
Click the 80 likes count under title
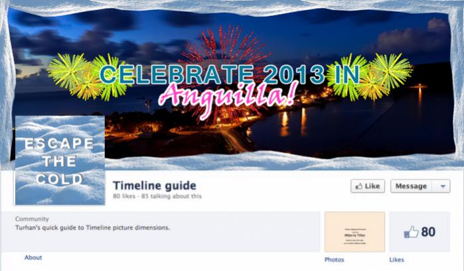pyautogui.click(x=124, y=196)
